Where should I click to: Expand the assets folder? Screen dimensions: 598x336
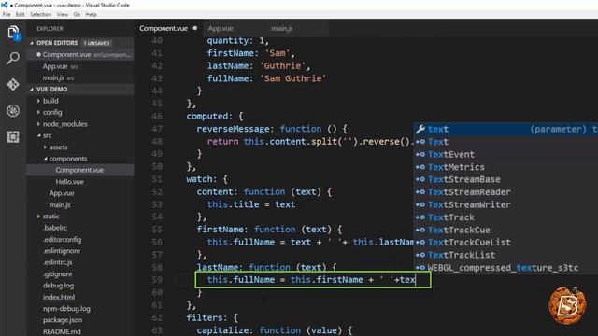[x=58, y=147]
